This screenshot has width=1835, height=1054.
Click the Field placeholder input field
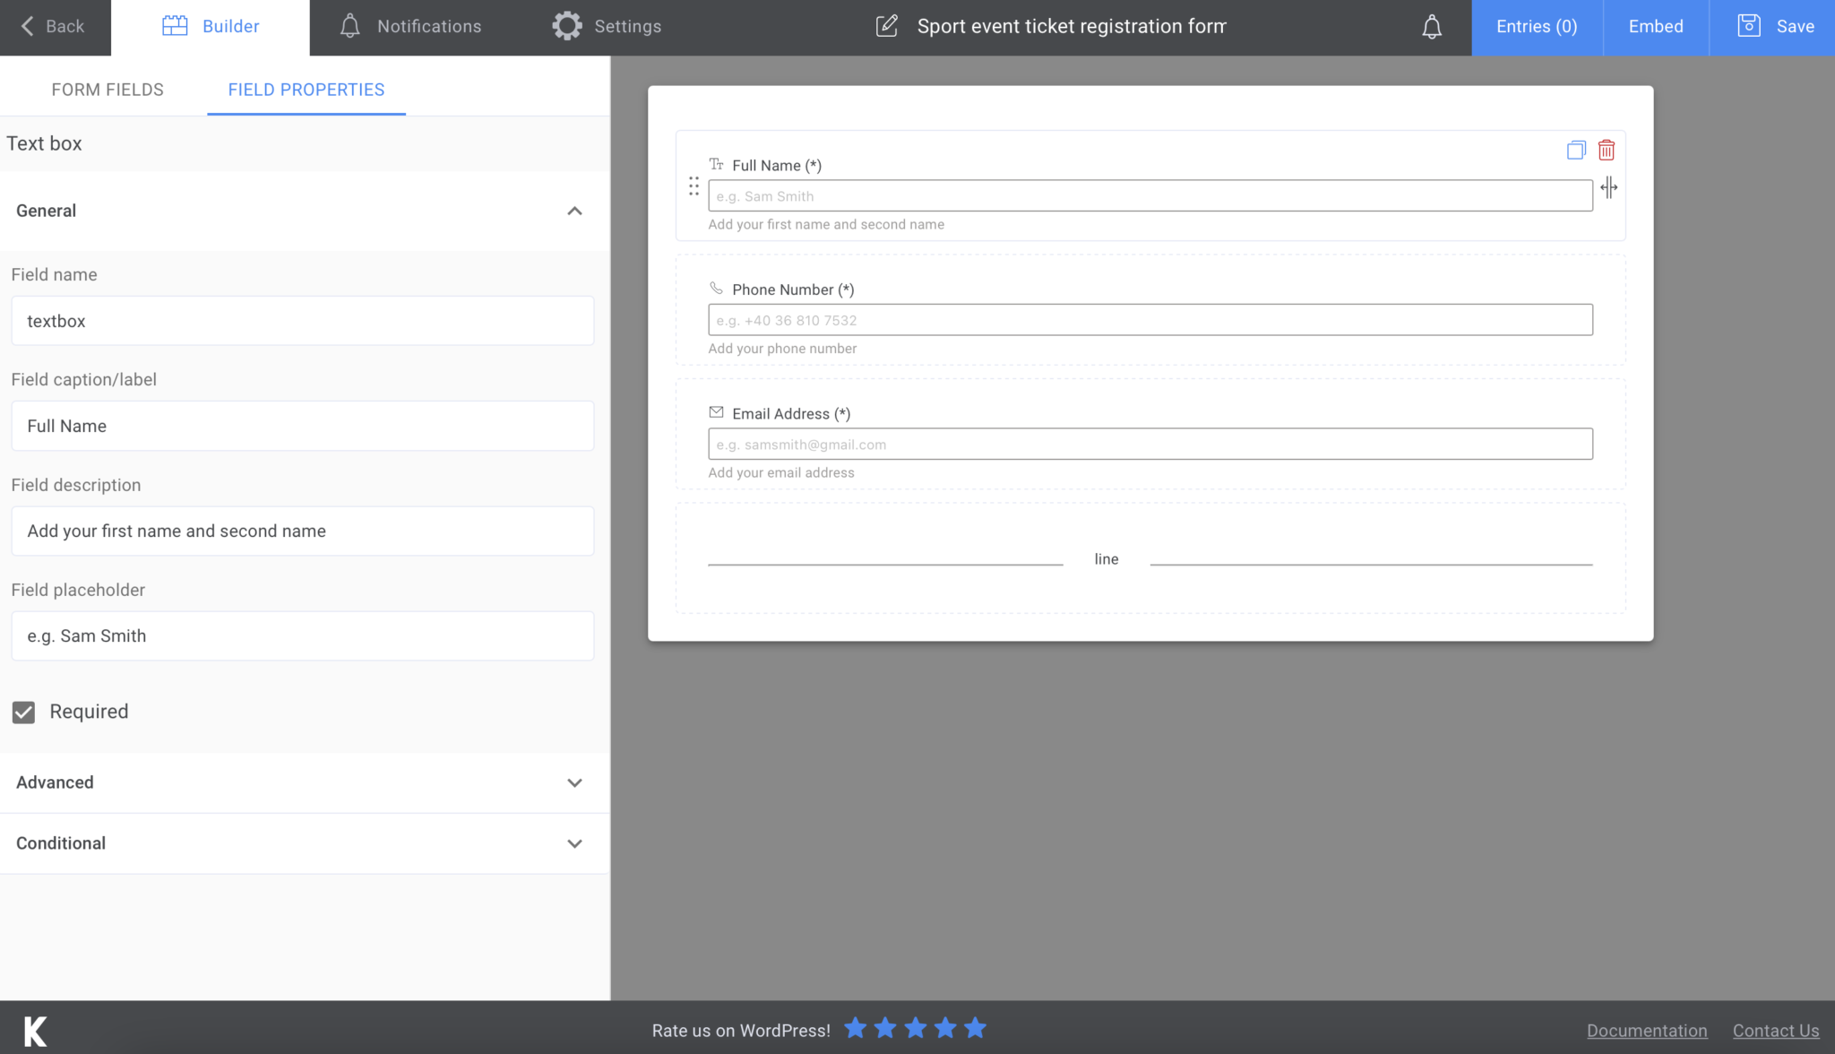click(x=302, y=635)
